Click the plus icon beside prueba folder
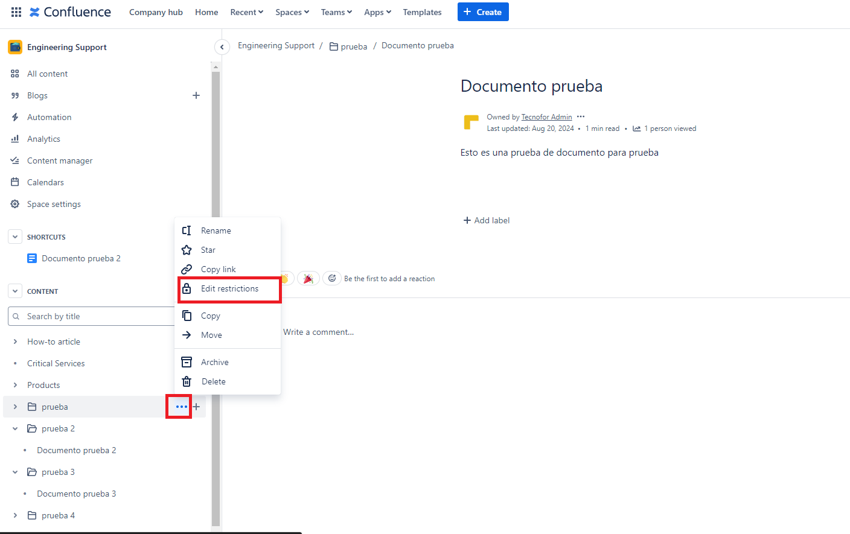Viewport: 850px width, 534px height. [197, 407]
